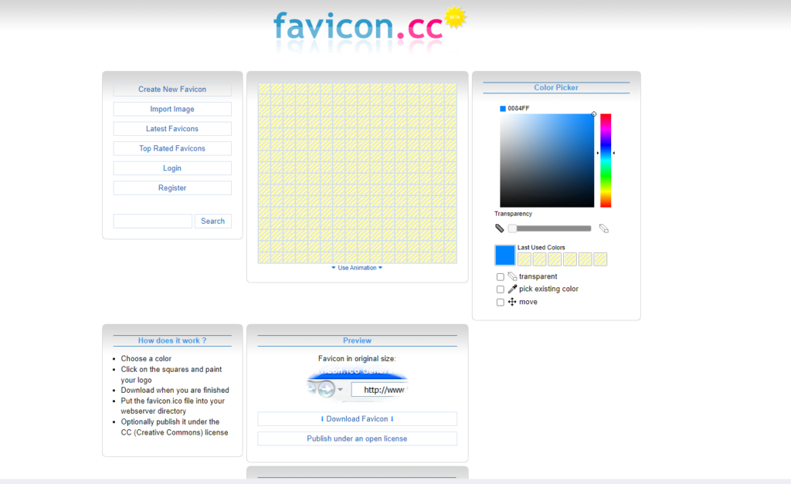791x484 pixels.
Task: Click Publish under an open license
Action: (x=356, y=438)
